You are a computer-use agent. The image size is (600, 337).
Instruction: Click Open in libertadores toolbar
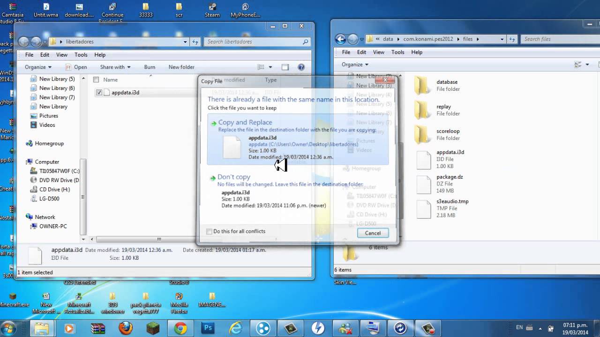coord(76,67)
